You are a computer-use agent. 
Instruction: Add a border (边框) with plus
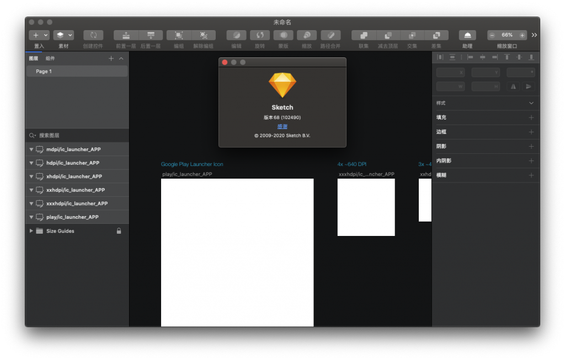(x=531, y=132)
